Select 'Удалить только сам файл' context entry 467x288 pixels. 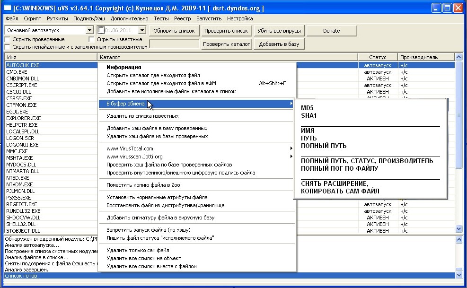138,250
